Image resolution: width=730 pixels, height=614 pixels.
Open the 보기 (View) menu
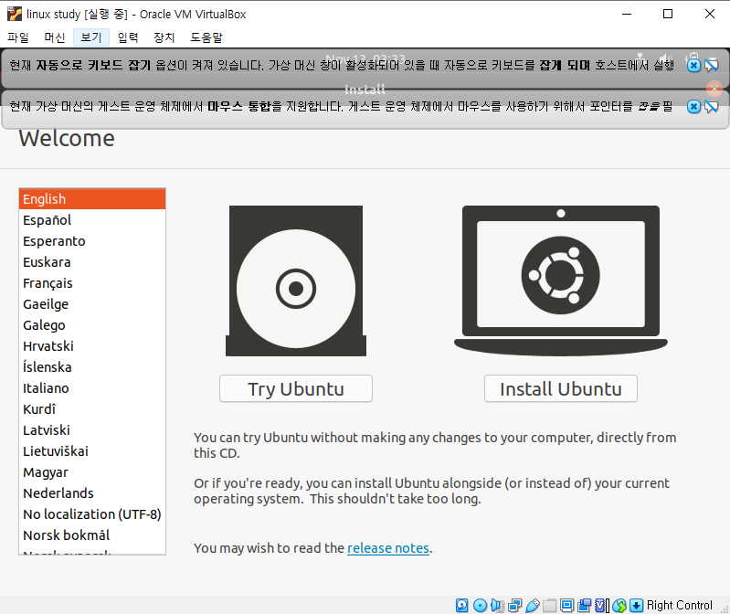pos(91,37)
